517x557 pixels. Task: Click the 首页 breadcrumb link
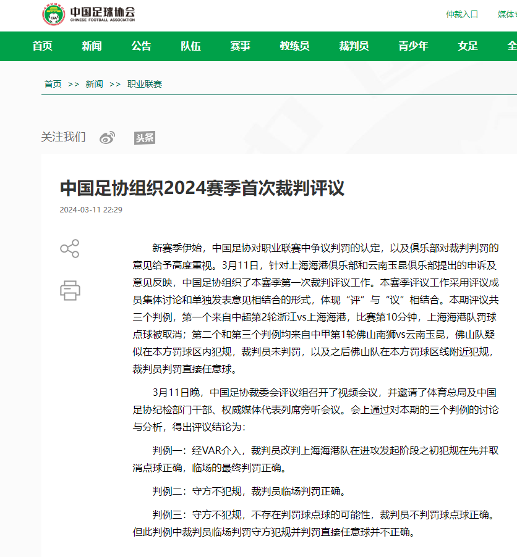[x=53, y=84]
